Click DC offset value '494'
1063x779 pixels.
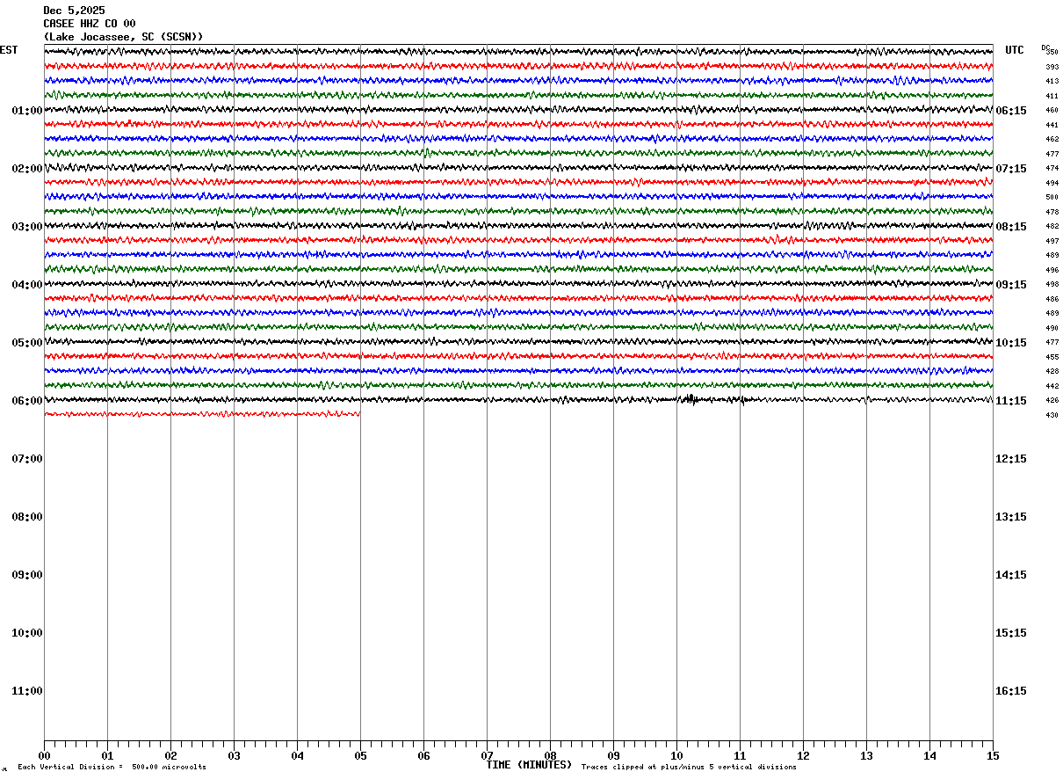(x=1052, y=183)
